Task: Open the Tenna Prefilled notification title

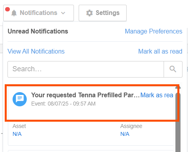Action: (x=85, y=95)
